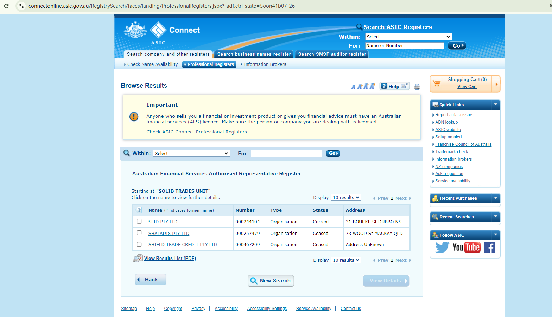
Task: Open the View Cart link
Action: pyautogui.click(x=467, y=87)
